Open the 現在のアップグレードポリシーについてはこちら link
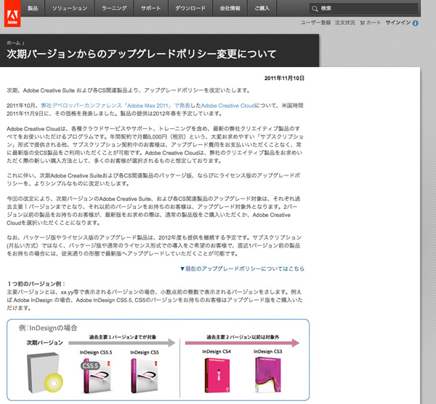 pos(242,269)
